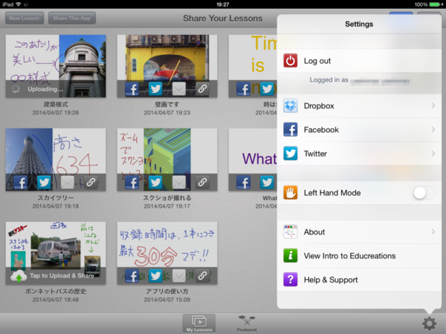Click the 'Logged in as' text
Viewport: 446px width, 334px height.
click(x=329, y=80)
